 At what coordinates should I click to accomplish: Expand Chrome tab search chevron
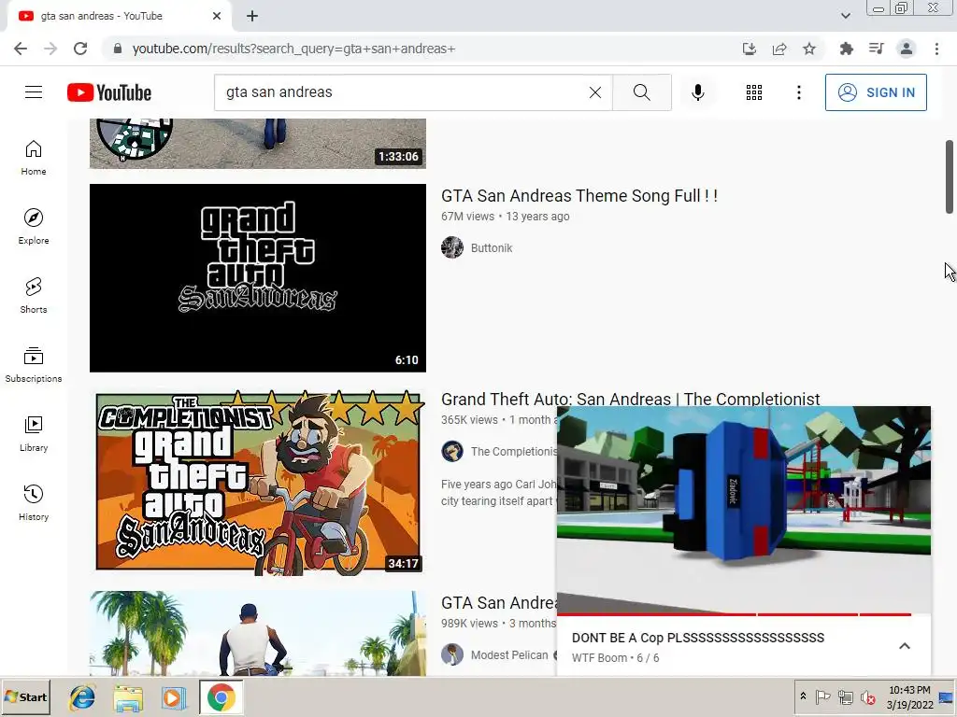click(845, 16)
